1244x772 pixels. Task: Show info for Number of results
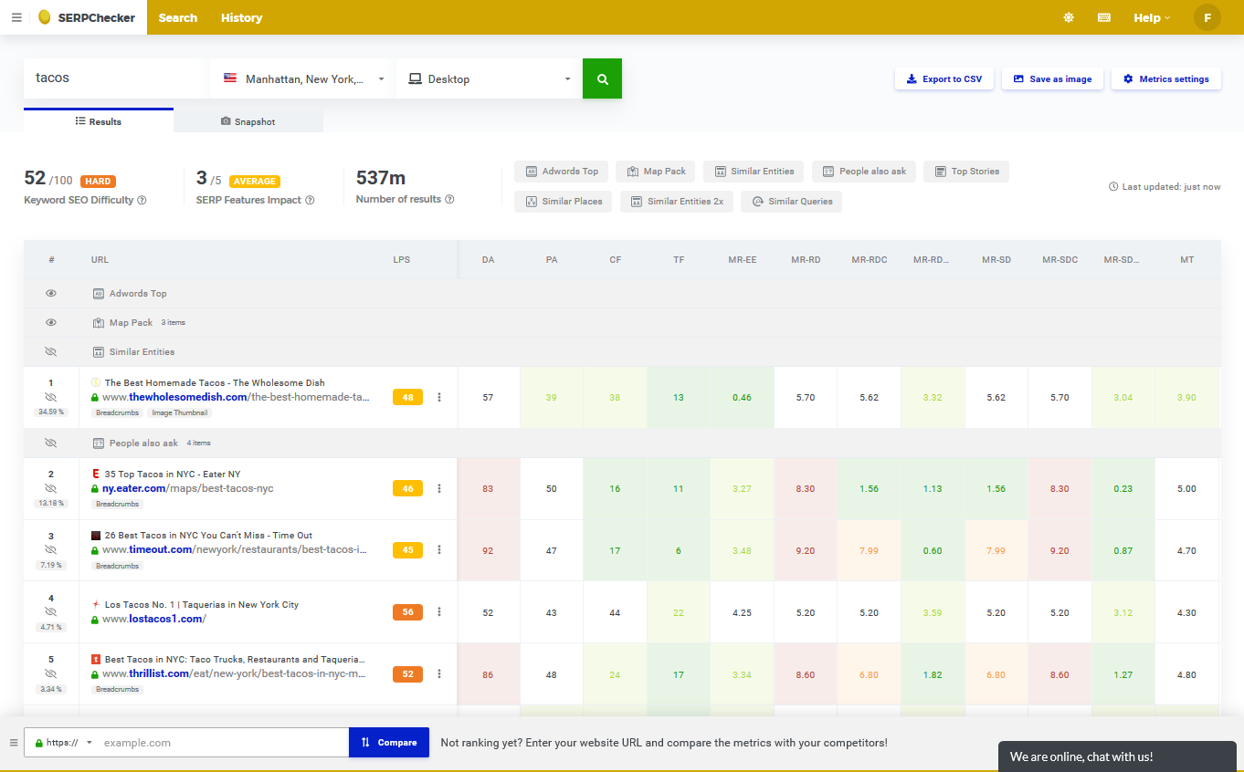449,199
